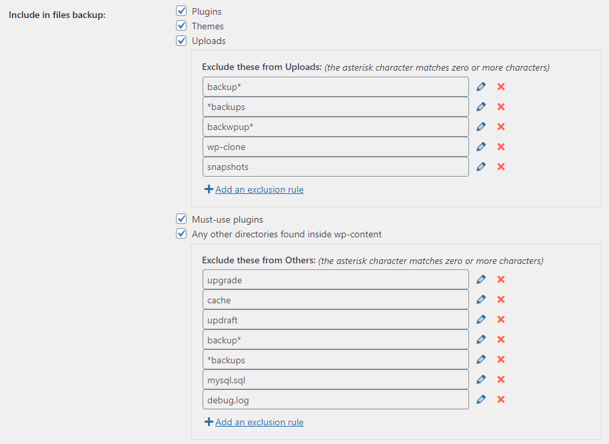Viewport: 609px width, 444px height.
Task: Edit the "backup*" rule under Uploads exclusions
Action: [x=481, y=86]
